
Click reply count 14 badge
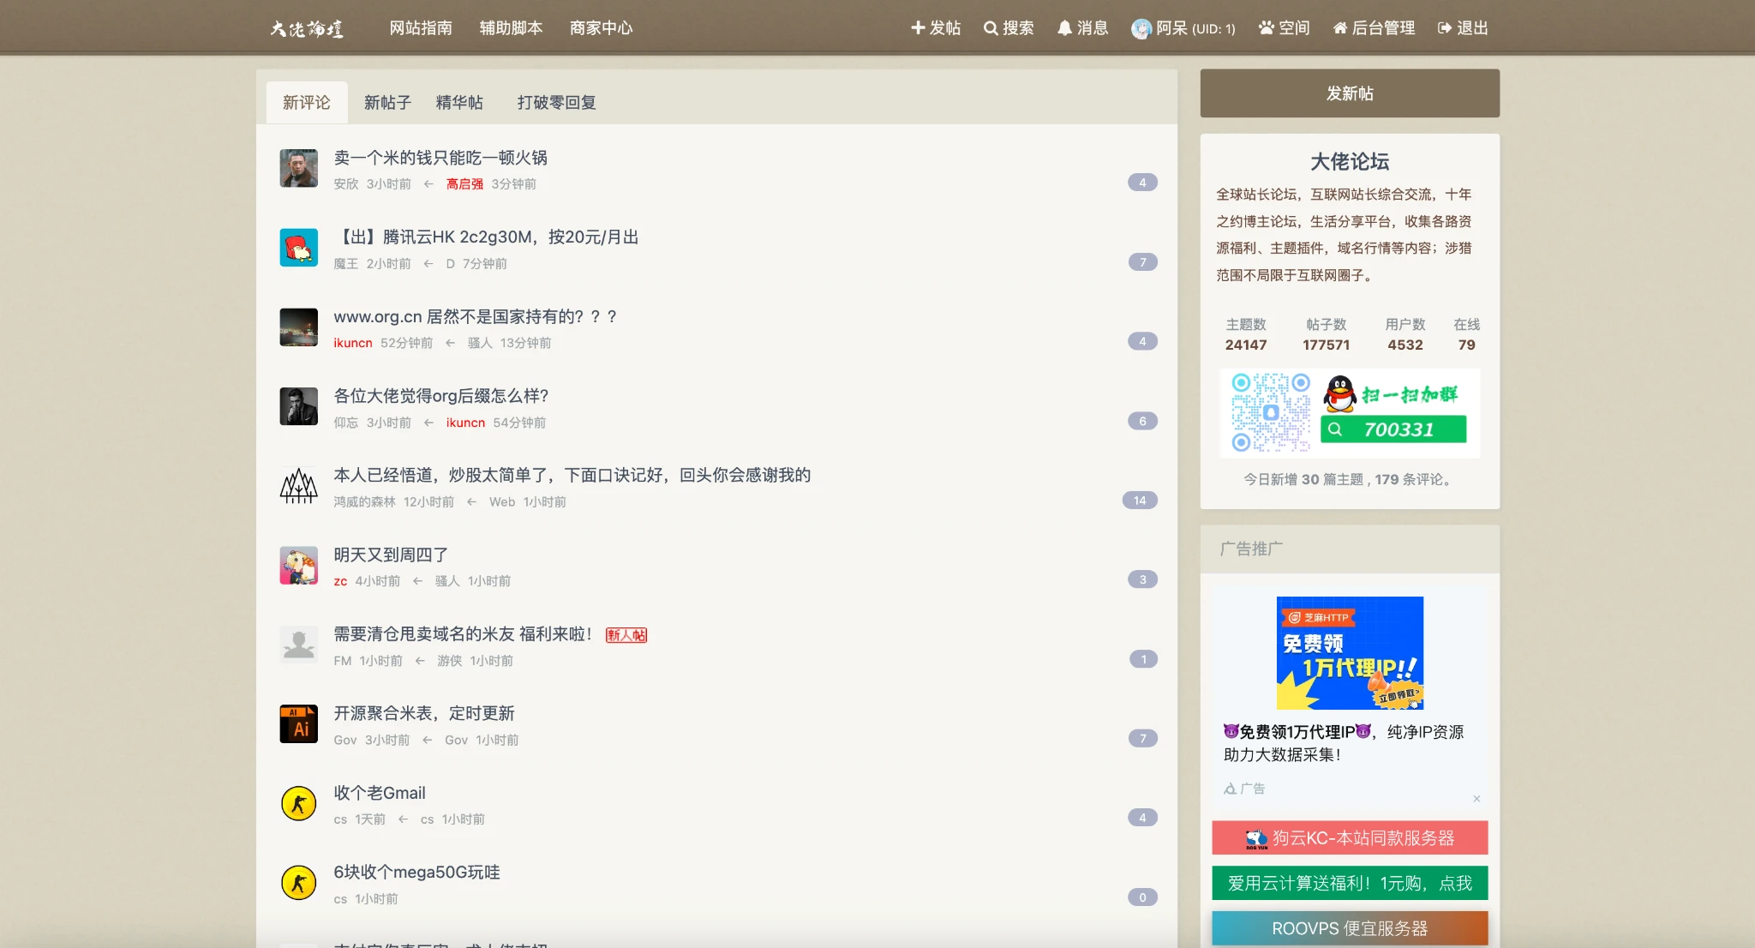pos(1139,501)
